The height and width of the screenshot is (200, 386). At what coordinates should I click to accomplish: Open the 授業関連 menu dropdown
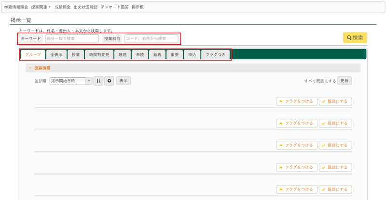click(x=41, y=7)
